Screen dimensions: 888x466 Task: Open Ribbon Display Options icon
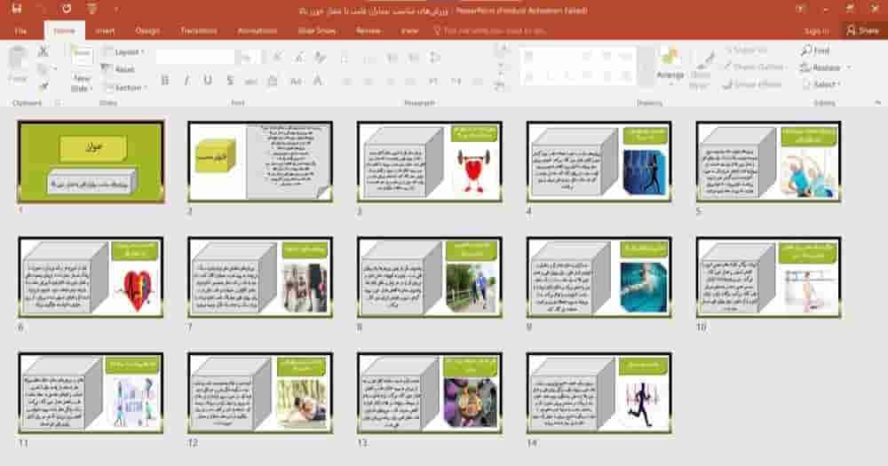point(801,9)
